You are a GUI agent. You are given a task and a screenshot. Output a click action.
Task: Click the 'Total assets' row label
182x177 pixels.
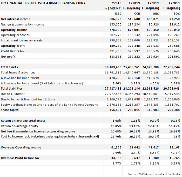point(9,67)
